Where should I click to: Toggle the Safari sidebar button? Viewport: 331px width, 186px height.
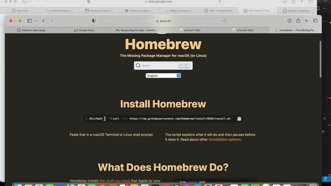29,21
